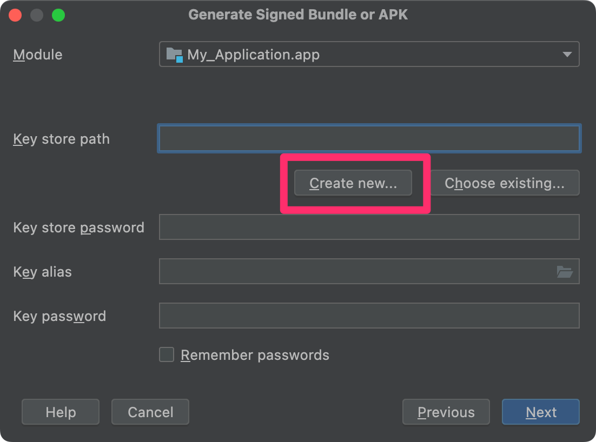Image resolution: width=596 pixels, height=442 pixels.
Task: Click the Choose existing... button
Action: click(x=505, y=183)
